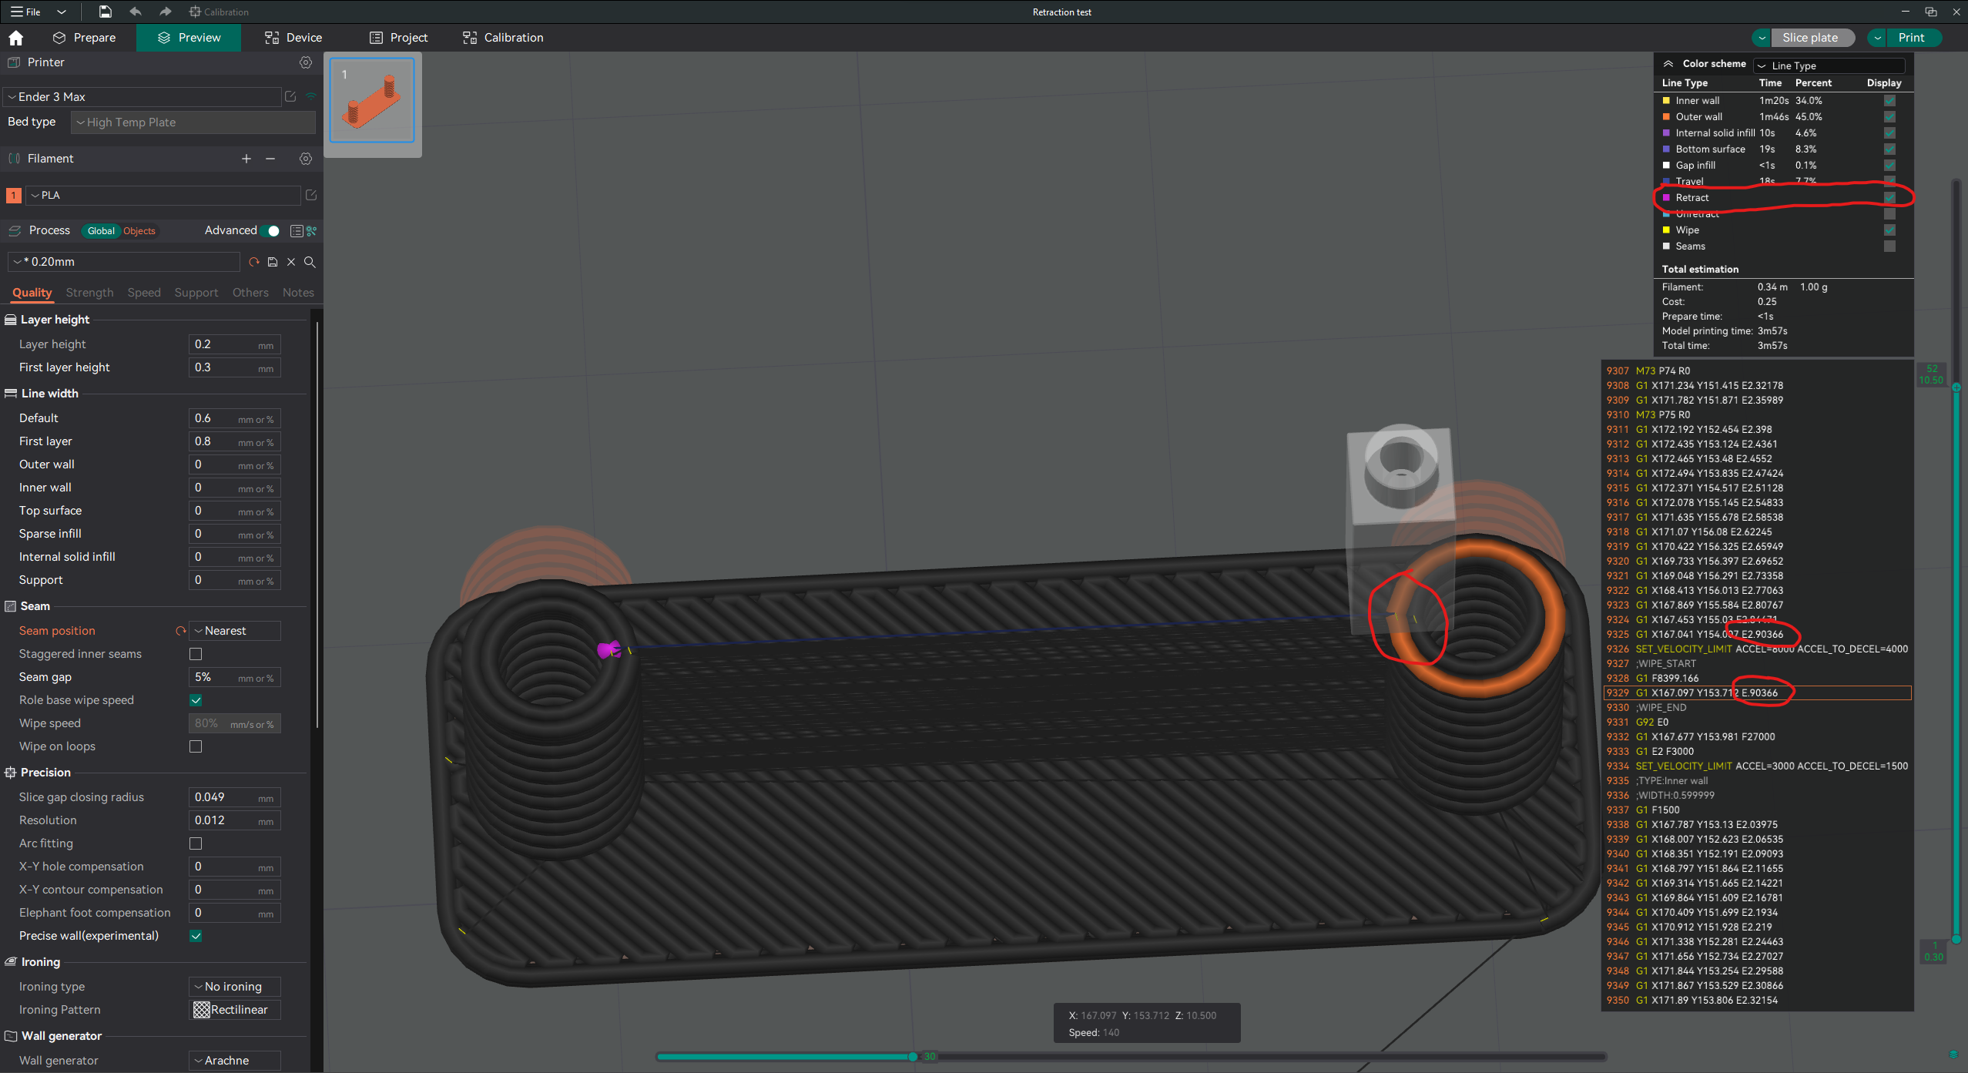
Task: Hide the Retract line type display
Action: (x=1889, y=197)
